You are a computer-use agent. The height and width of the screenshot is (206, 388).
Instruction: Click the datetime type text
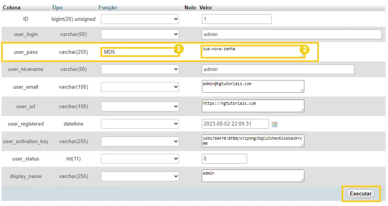[x=73, y=124]
